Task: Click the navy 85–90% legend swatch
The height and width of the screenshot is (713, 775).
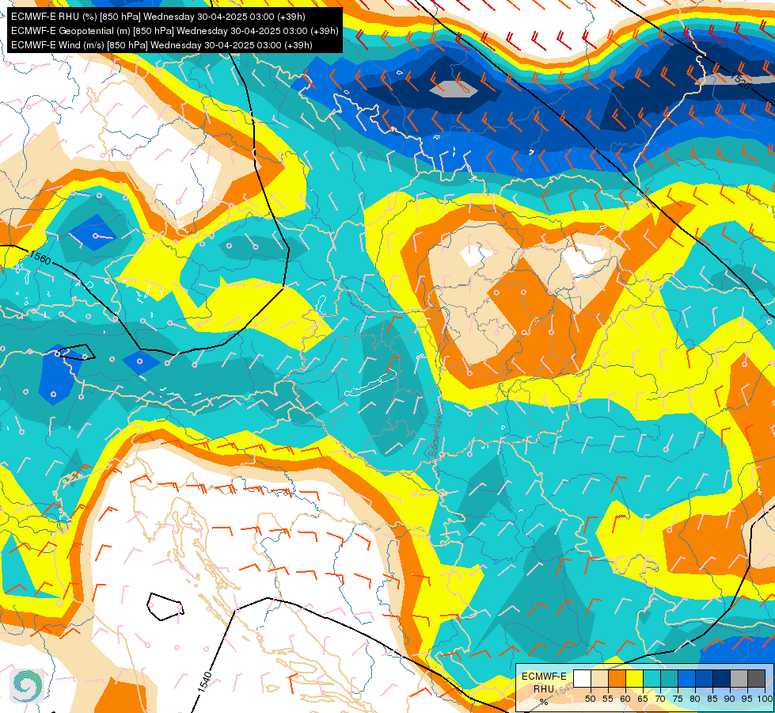Action: tap(722, 678)
